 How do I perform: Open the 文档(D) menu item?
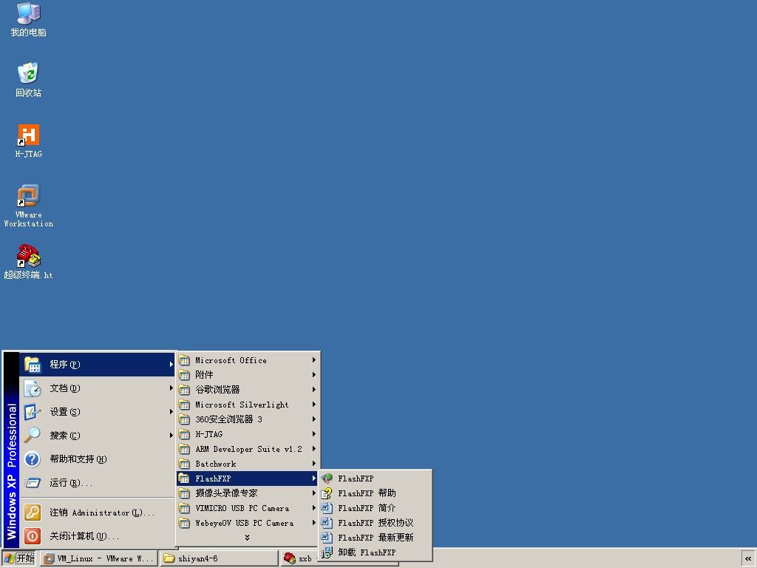click(x=98, y=388)
